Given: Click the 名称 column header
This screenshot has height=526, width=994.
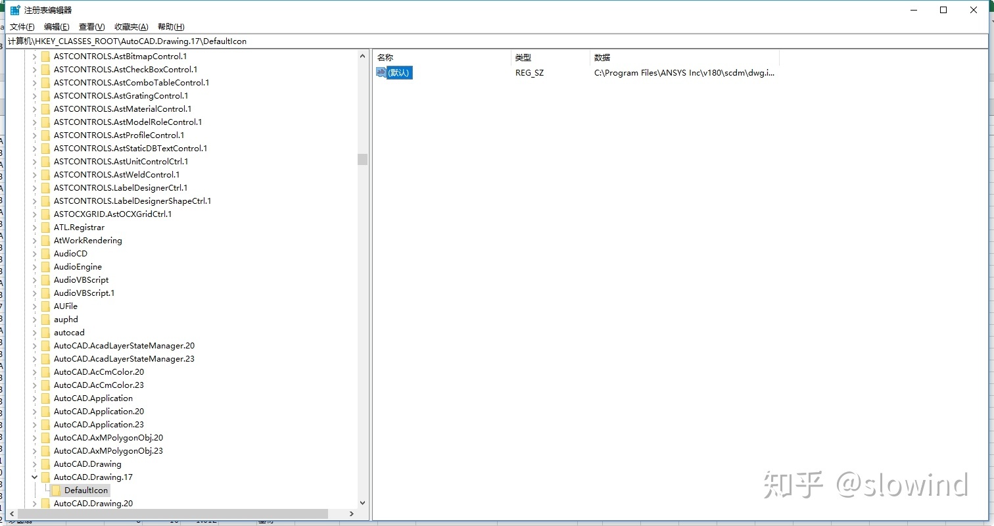Looking at the screenshot, I should 442,57.
